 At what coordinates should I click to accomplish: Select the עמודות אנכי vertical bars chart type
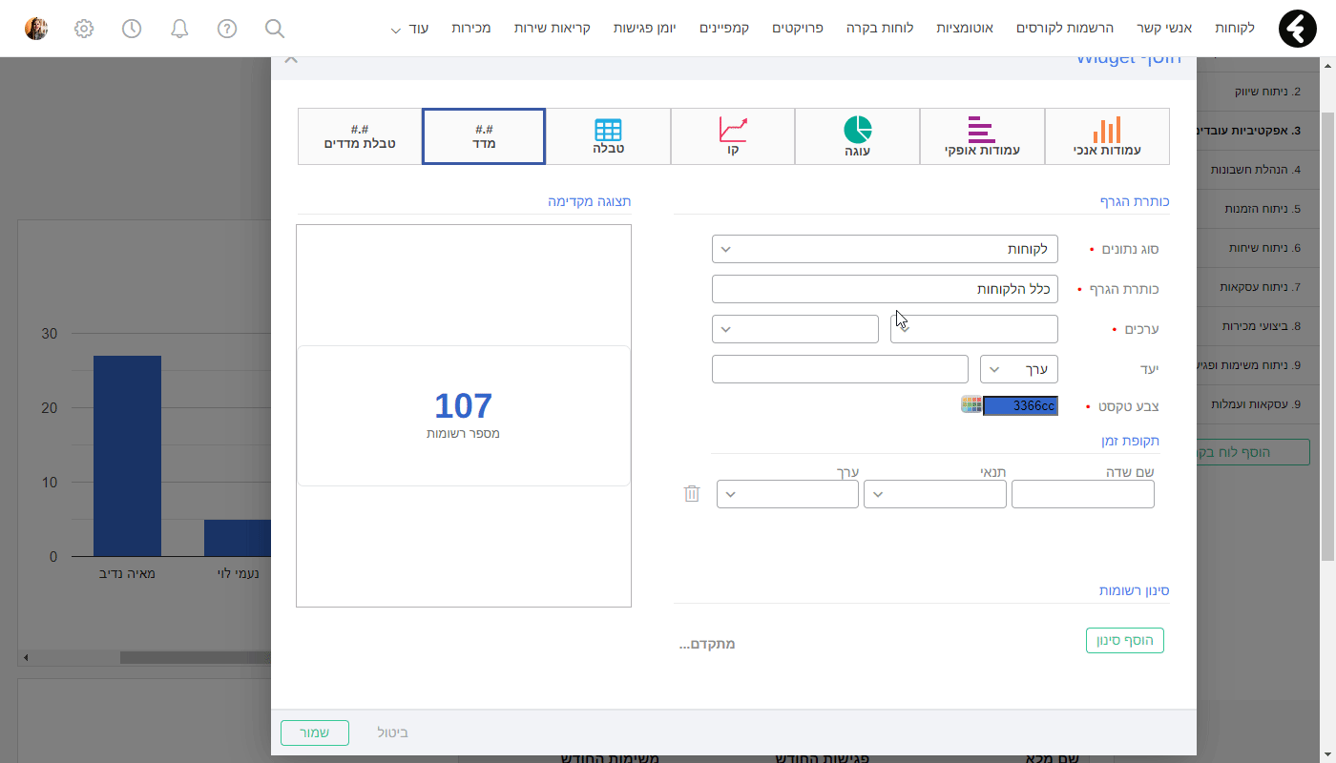click(1107, 136)
